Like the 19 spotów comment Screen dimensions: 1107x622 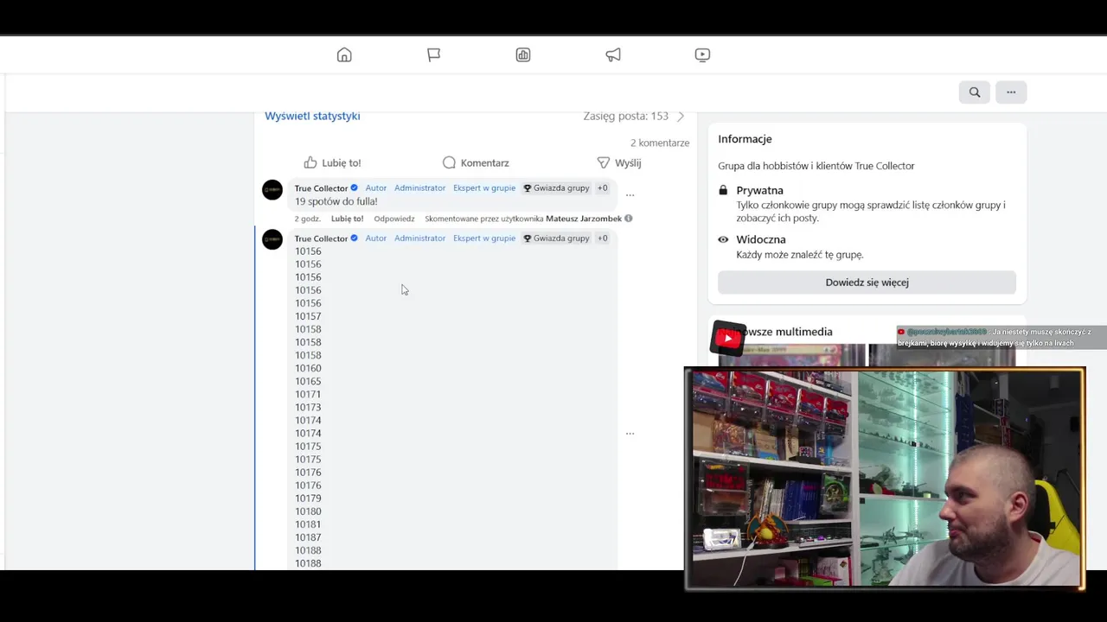pos(347,219)
